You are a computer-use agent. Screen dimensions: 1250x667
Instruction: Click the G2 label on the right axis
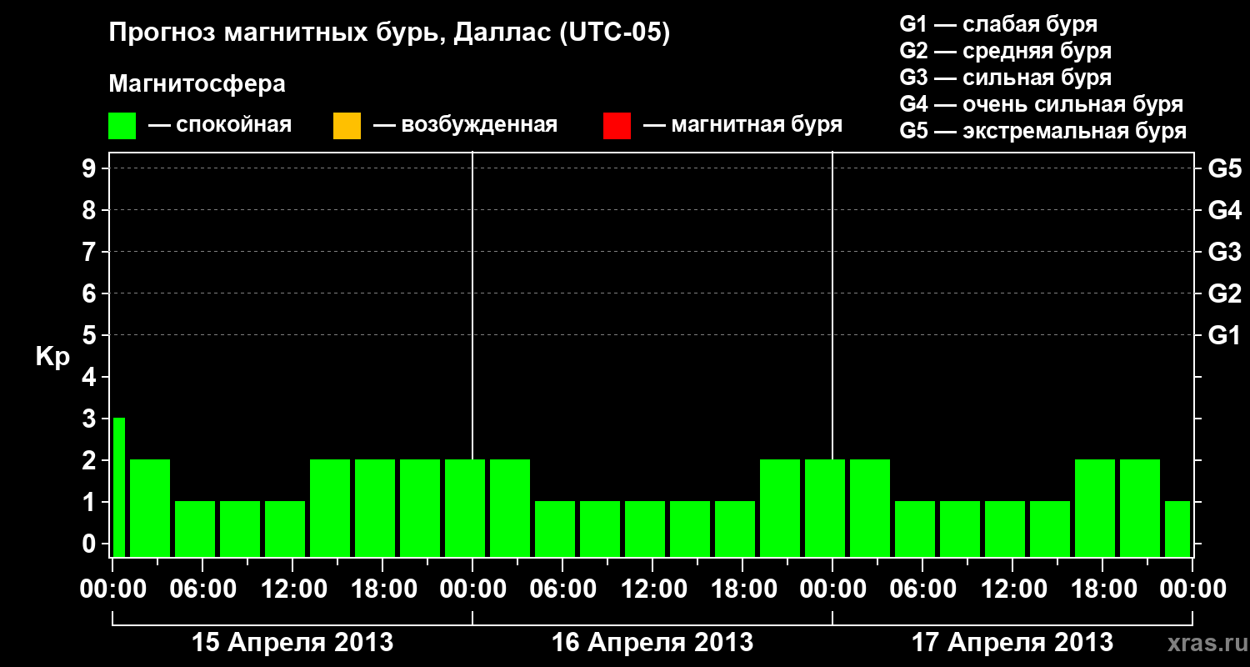(x=1225, y=293)
